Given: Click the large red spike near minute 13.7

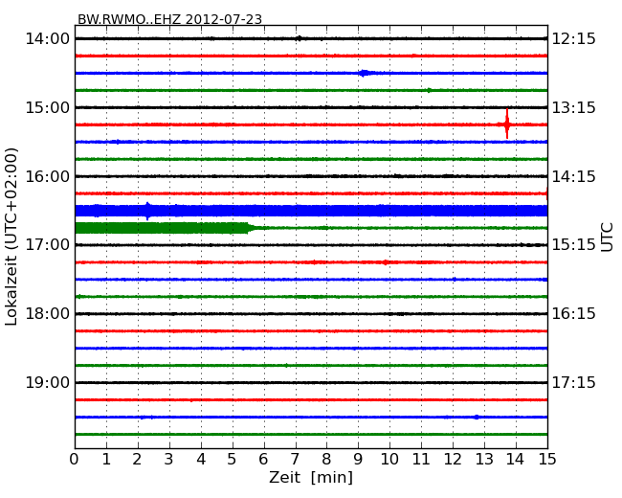Looking at the screenshot, I should [x=507, y=124].
